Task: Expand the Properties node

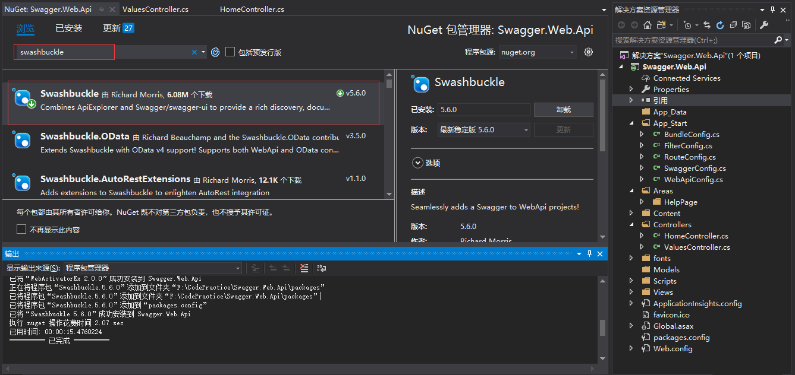Action: 631,90
